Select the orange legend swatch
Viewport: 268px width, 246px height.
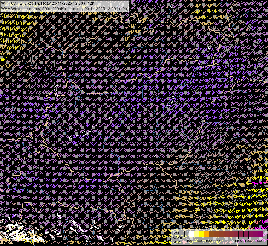click(206, 234)
